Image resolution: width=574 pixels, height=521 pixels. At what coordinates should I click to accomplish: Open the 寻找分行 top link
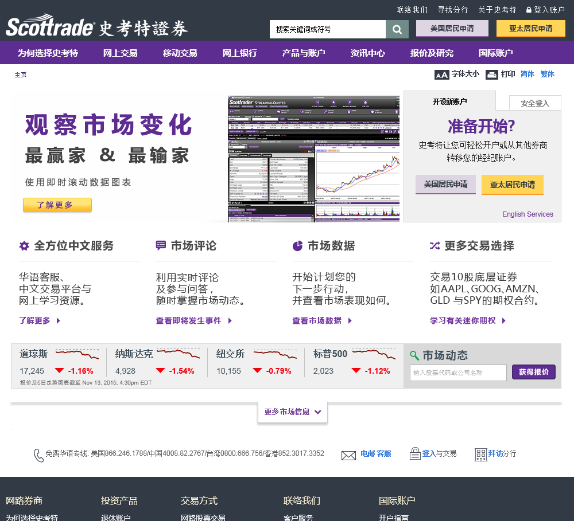pyautogui.click(x=453, y=10)
